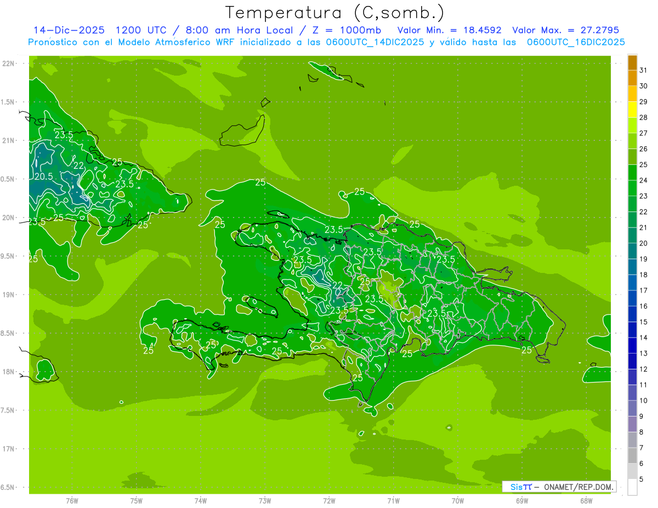The width and height of the screenshot is (658, 508).
Task: Click the '10' colorbar scale label
Action: click(644, 401)
